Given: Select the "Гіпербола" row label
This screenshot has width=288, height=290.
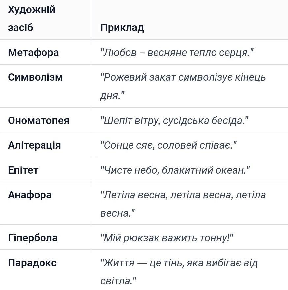Looking at the screenshot, I should tap(33, 238).
